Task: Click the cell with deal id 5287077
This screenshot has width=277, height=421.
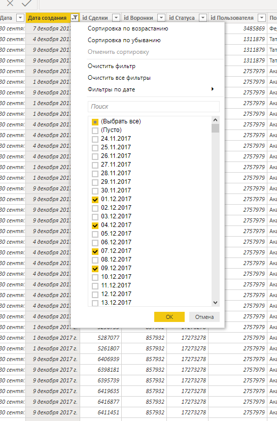Action: coord(100,338)
